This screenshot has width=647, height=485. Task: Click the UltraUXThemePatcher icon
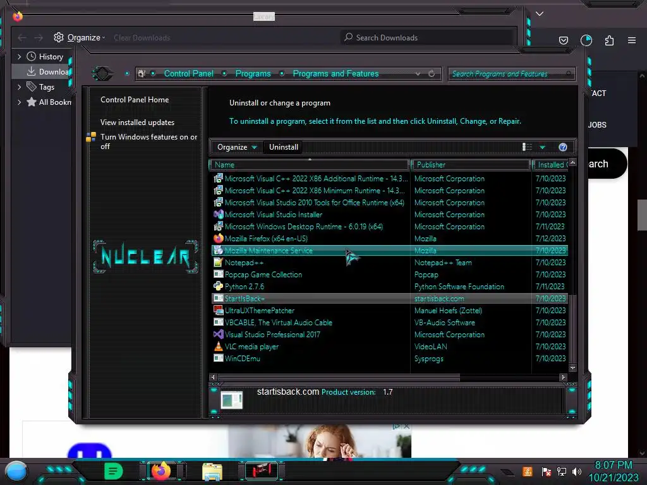tap(218, 310)
